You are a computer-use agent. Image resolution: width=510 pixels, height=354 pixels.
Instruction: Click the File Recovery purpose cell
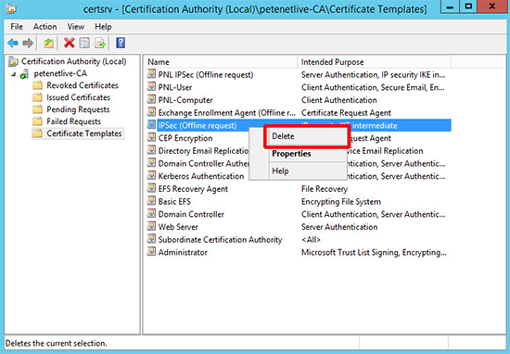[325, 188]
